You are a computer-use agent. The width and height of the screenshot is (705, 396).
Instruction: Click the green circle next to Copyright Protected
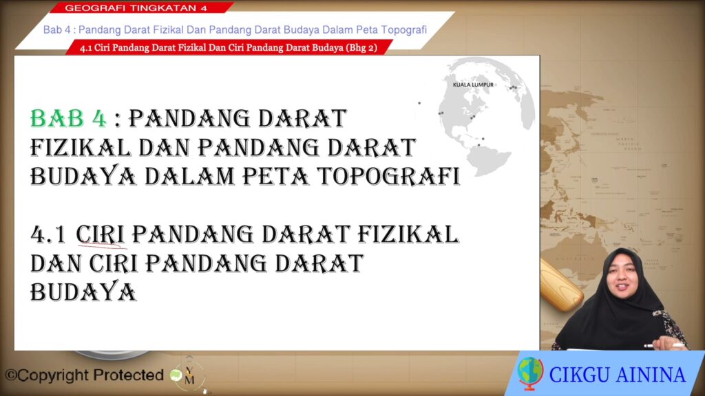tap(176, 375)
